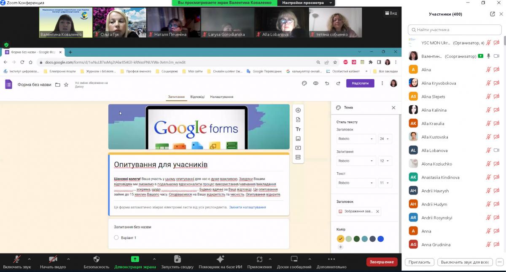Add title and description (Tт) icon
This screenshot has height=272, width=506.
point(298,129)
